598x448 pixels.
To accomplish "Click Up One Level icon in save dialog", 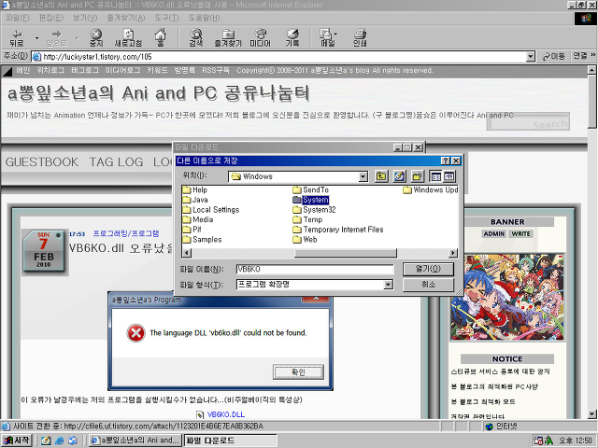I will pos(381,176).
